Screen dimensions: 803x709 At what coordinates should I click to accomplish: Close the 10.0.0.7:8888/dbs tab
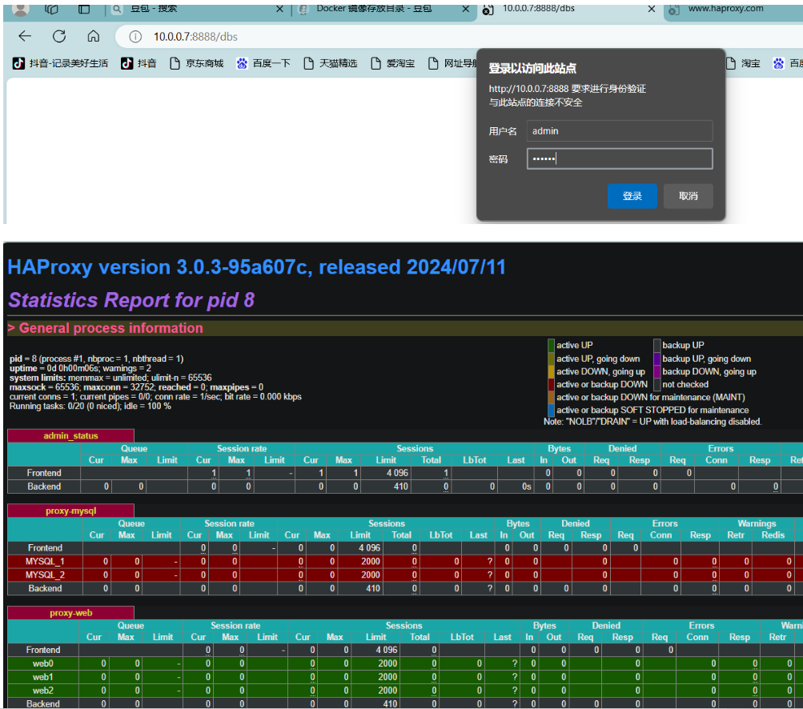pos(652,10)
